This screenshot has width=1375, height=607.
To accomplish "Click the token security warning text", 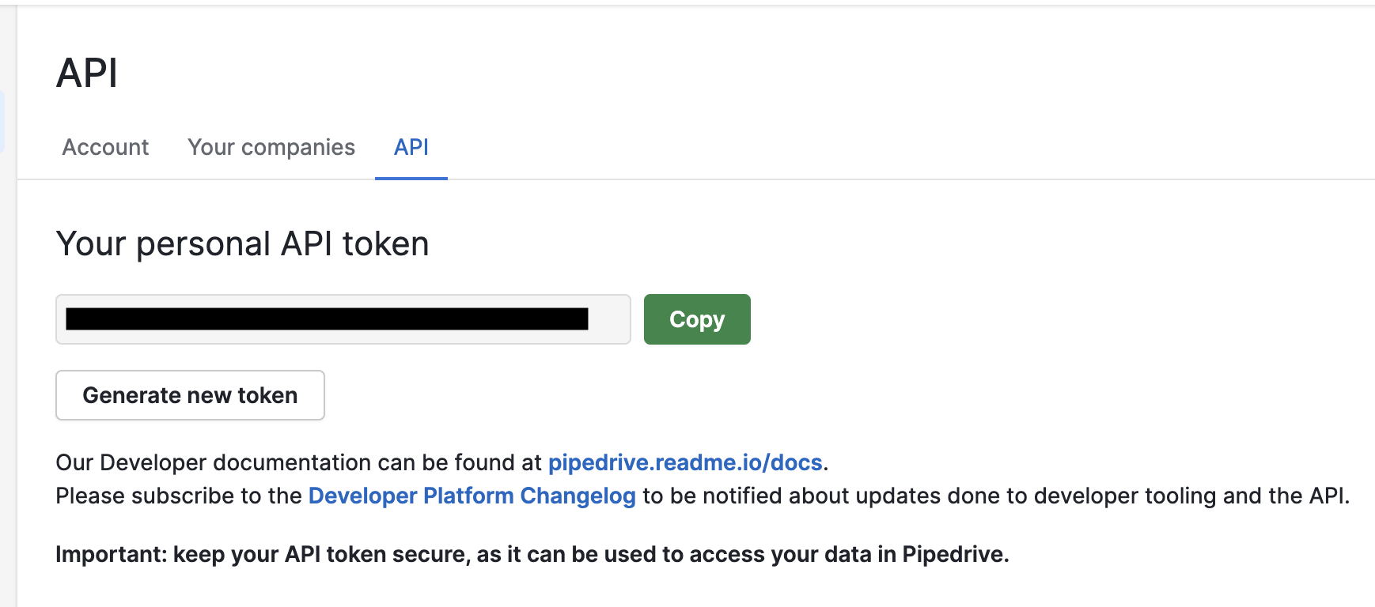I will (x=532, y=554).
